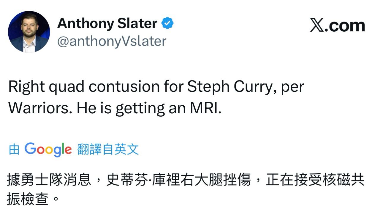Click the word "MRI" in the tweet
Image resolution: width=380 pixels, height=219 pixels.
click(x=205, y=109)
